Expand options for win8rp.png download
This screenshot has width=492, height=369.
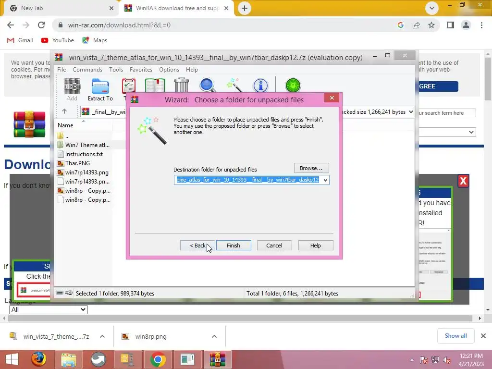214,336
